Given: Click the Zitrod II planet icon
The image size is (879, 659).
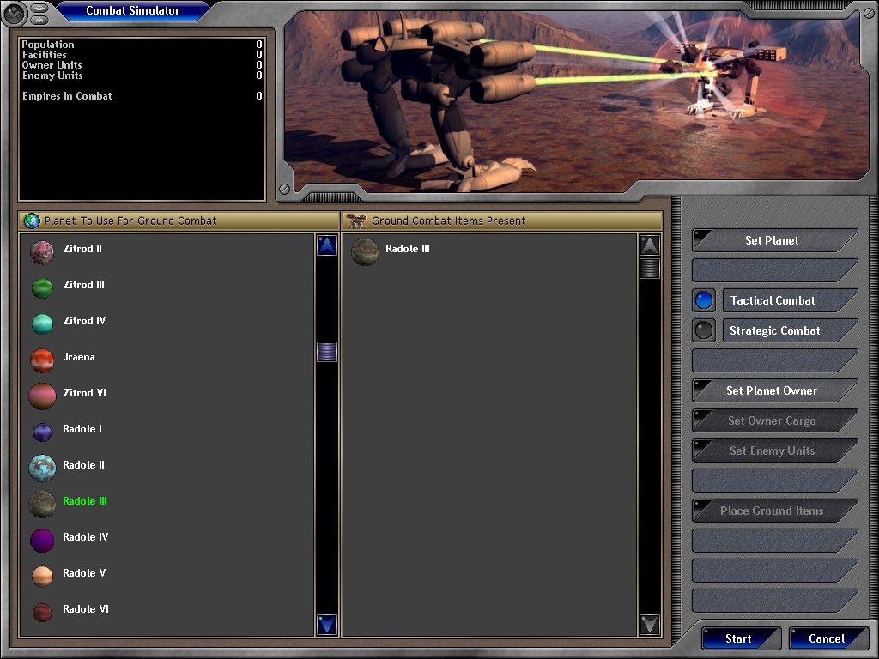Looking at the screenshot, I should (x=42, y=252).
